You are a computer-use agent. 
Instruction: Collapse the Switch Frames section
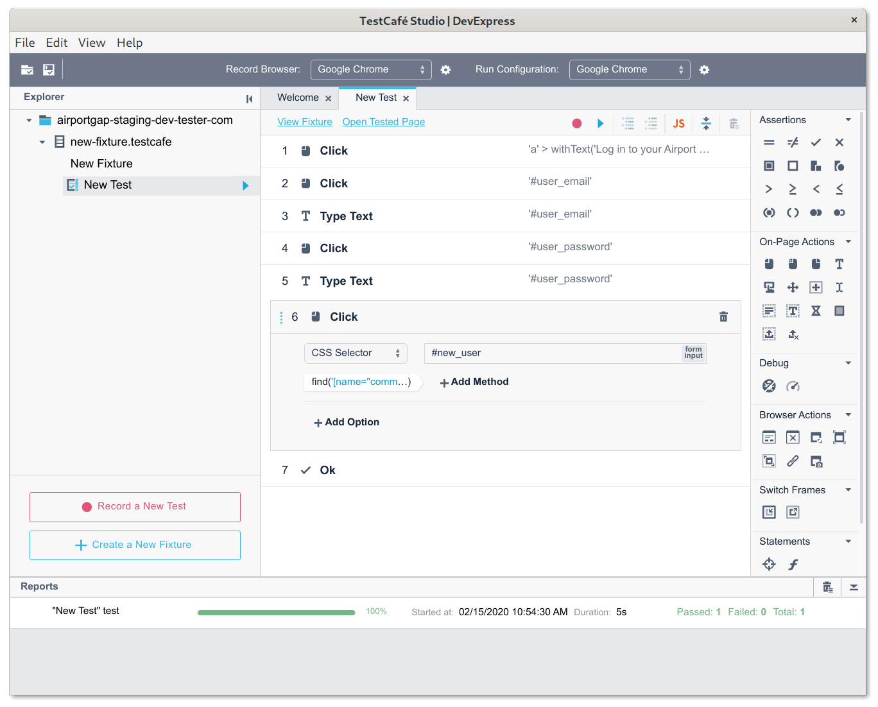point(848,490)
